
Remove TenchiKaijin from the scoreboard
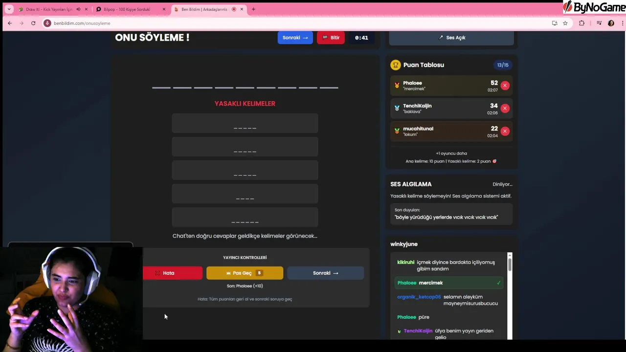505,108
